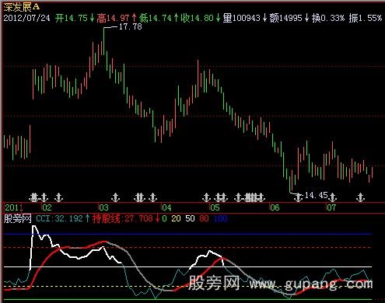This screenshot has width=385, height=303.
Task: Click the 17.78 peak price label
Action: point(131,26)
